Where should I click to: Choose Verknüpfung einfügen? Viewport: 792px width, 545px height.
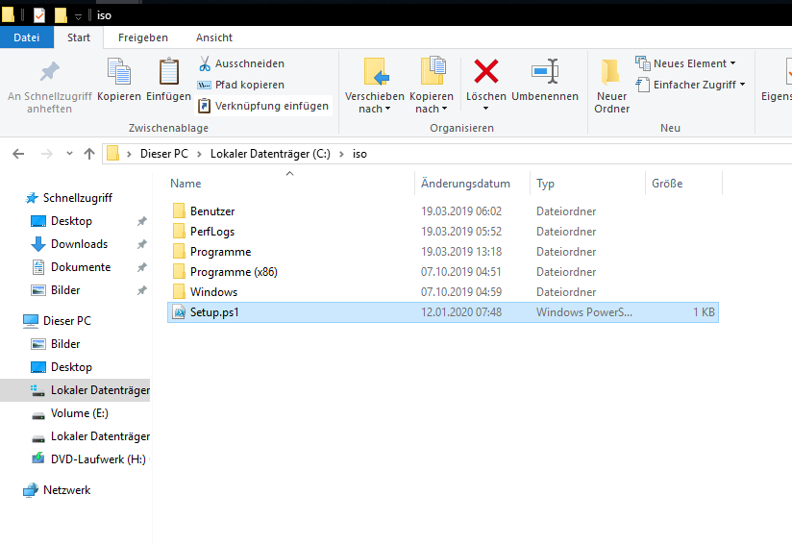click(263, 106)
